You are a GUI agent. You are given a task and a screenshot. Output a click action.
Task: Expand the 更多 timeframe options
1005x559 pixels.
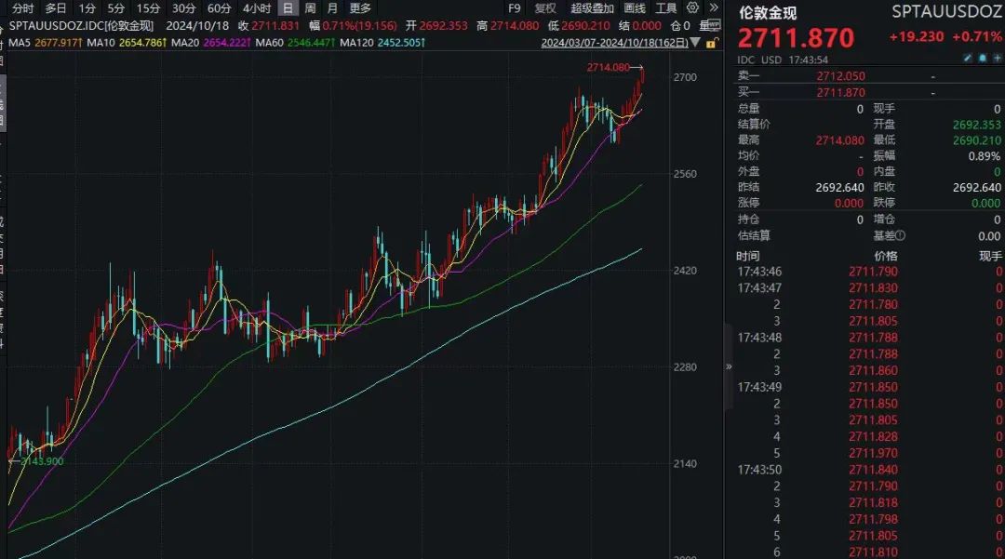tap(360, 7)
